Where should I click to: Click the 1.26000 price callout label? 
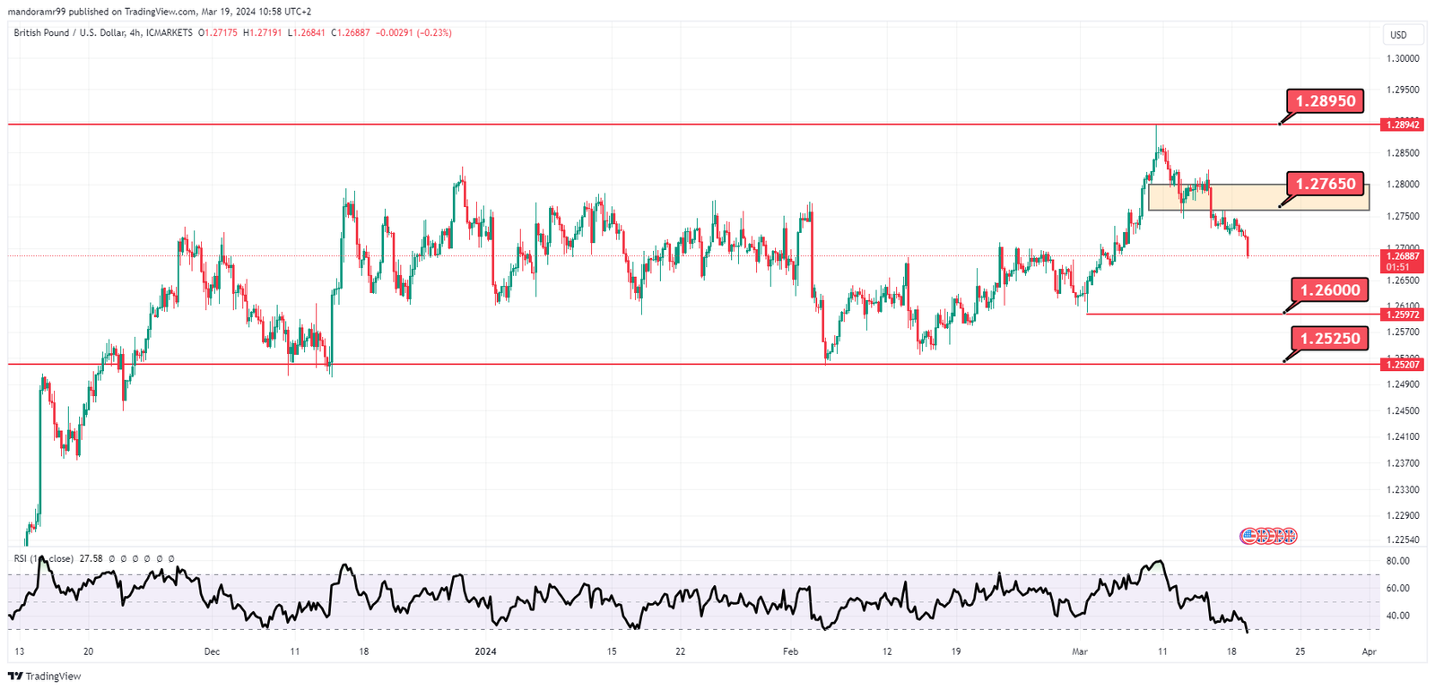(1330, 289)
